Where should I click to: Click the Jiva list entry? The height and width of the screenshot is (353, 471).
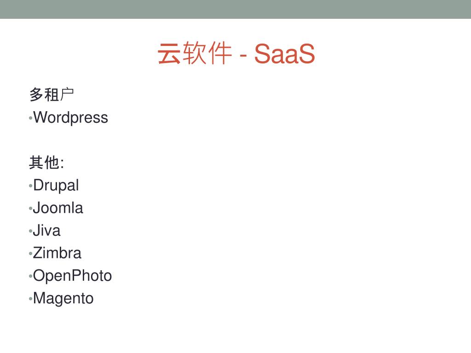click(47, 231)
